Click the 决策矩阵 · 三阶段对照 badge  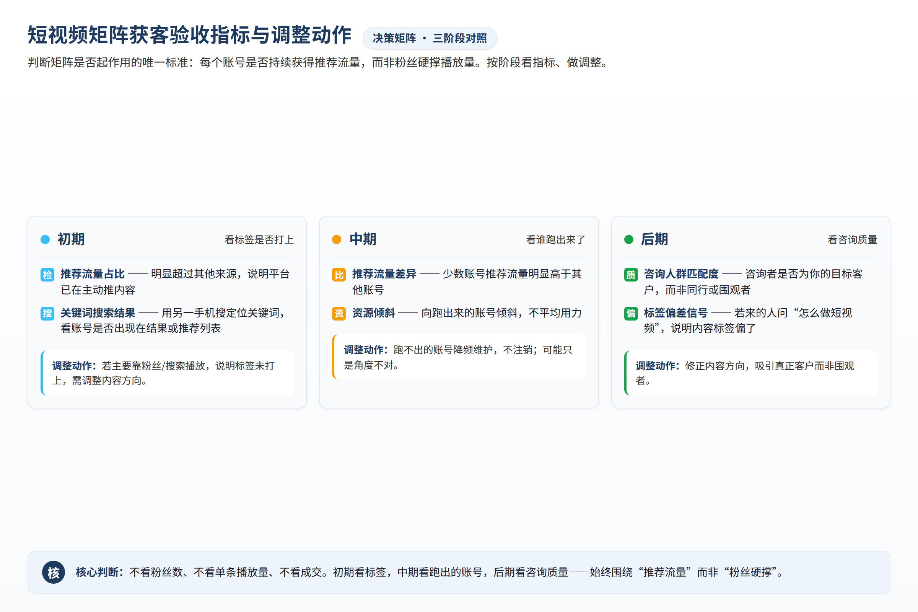click(430, 38)
